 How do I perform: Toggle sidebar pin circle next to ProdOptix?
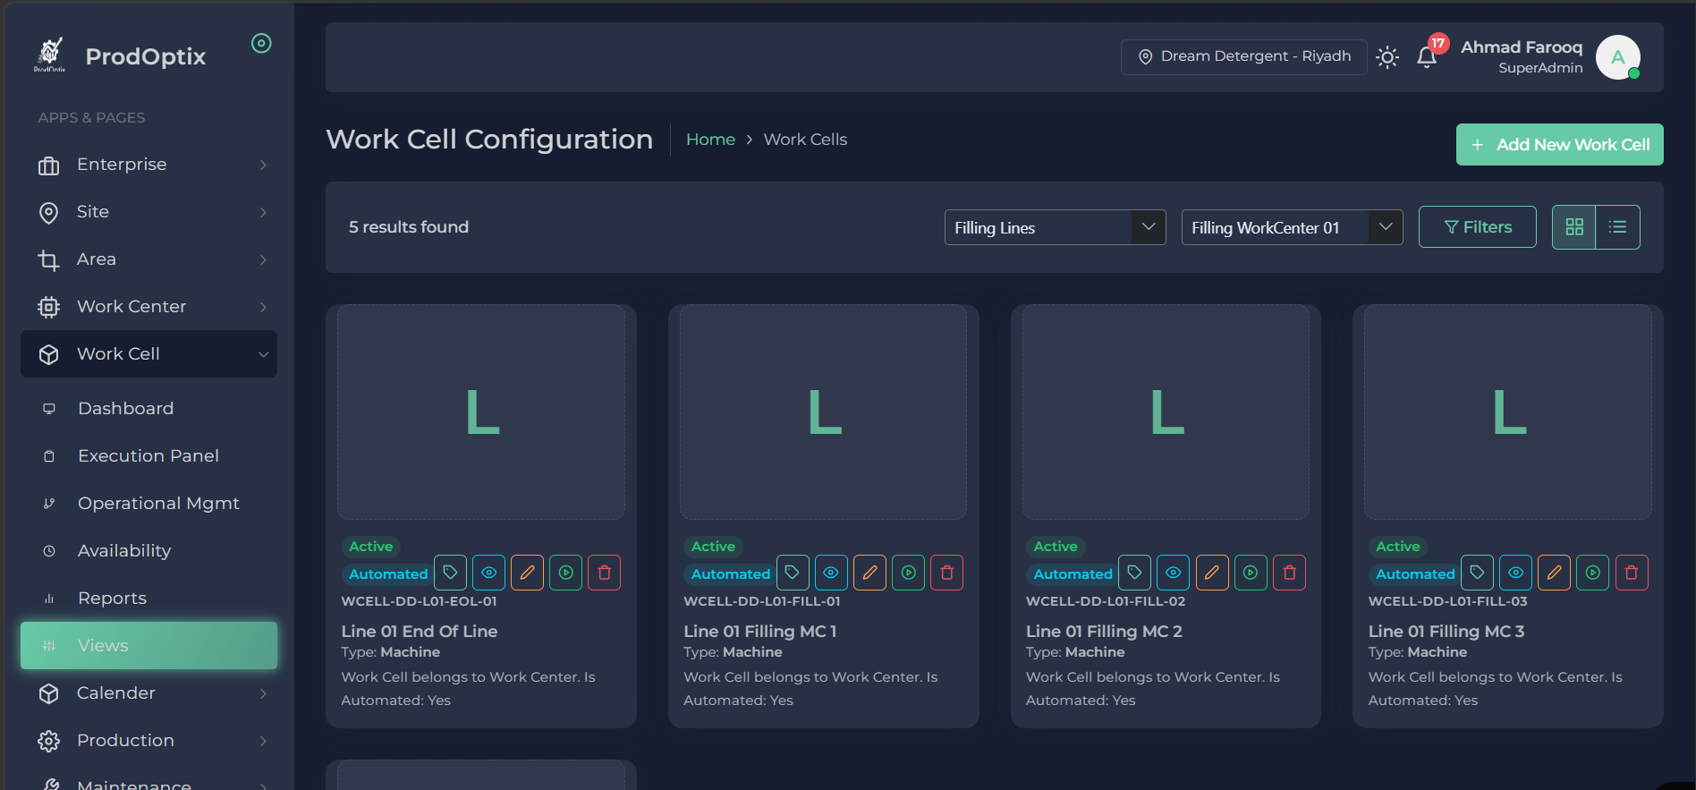click(261, 43)
